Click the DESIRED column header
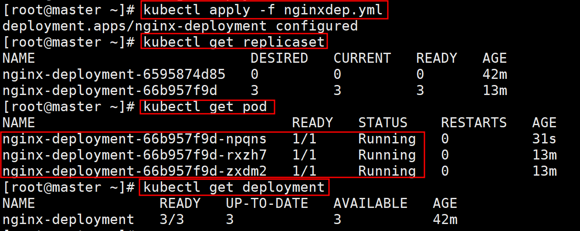 279,58
